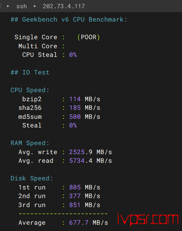Click the Disk Speed: heading
This screenshot has height=231, width=182.
(x=32, y=178)
